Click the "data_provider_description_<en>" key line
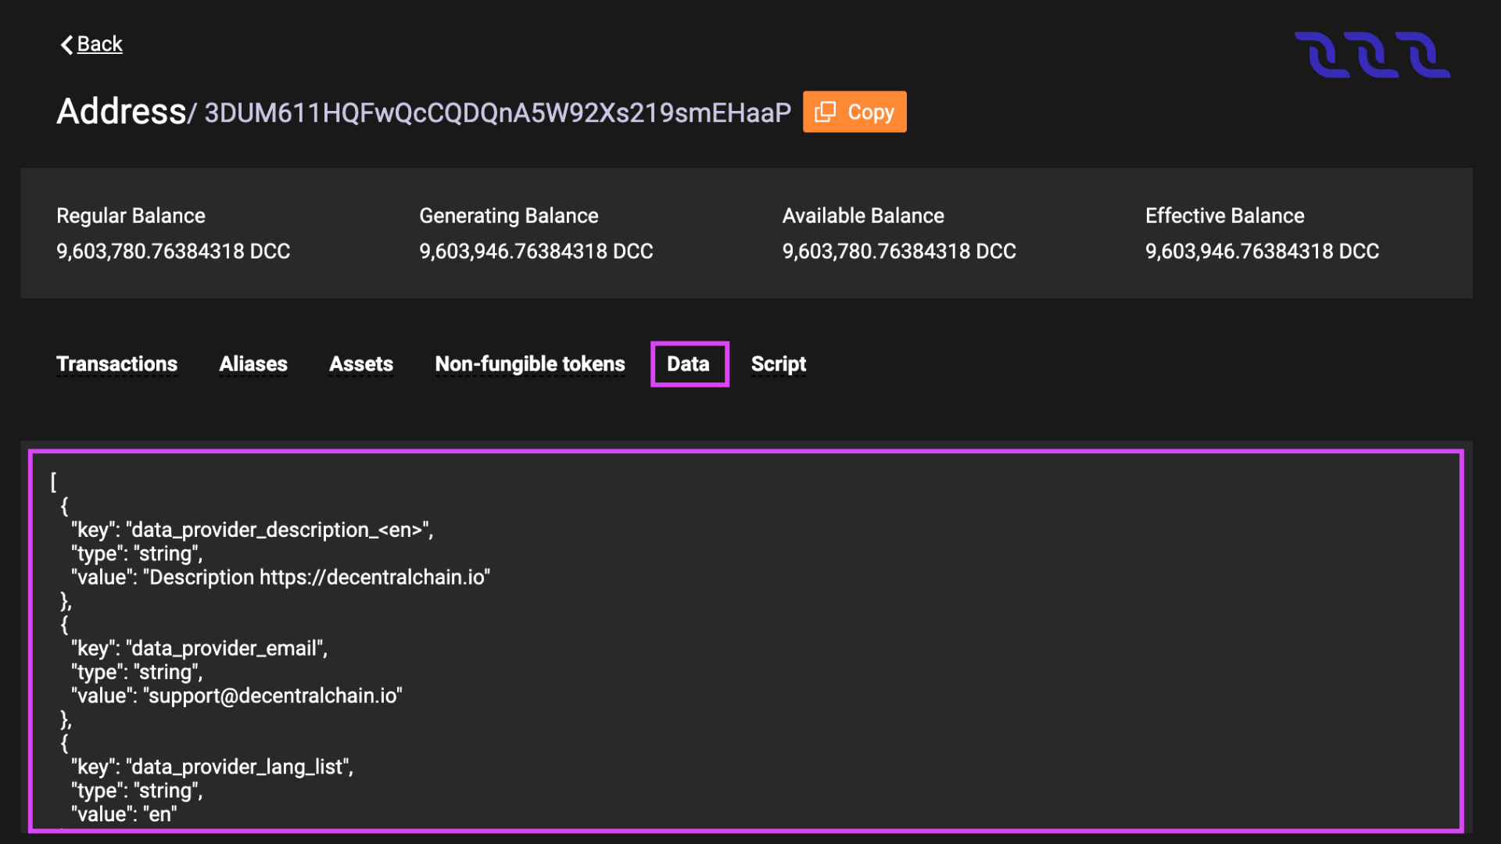This screenshot has width=1501, height=844. coord(252,530)
